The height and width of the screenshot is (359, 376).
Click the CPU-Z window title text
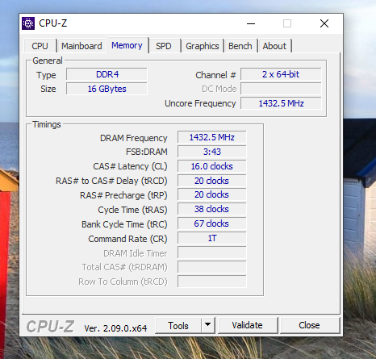(x=53, y=23)
